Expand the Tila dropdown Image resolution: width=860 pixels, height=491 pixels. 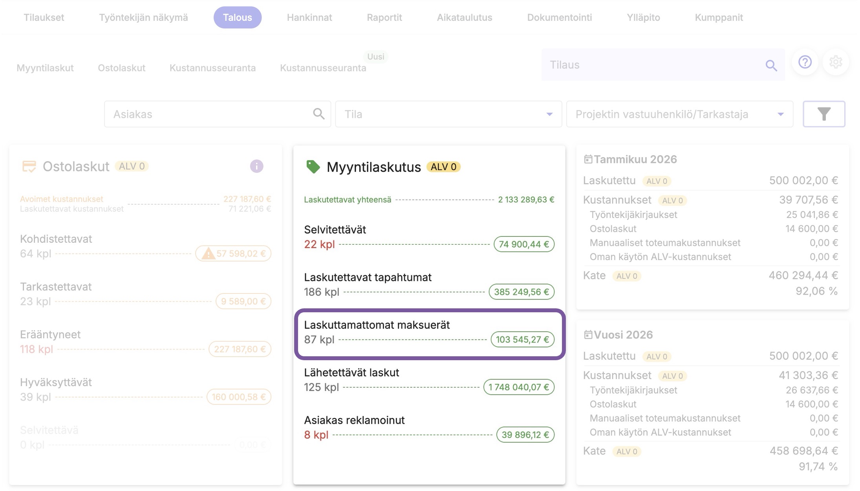click(549, 114)
